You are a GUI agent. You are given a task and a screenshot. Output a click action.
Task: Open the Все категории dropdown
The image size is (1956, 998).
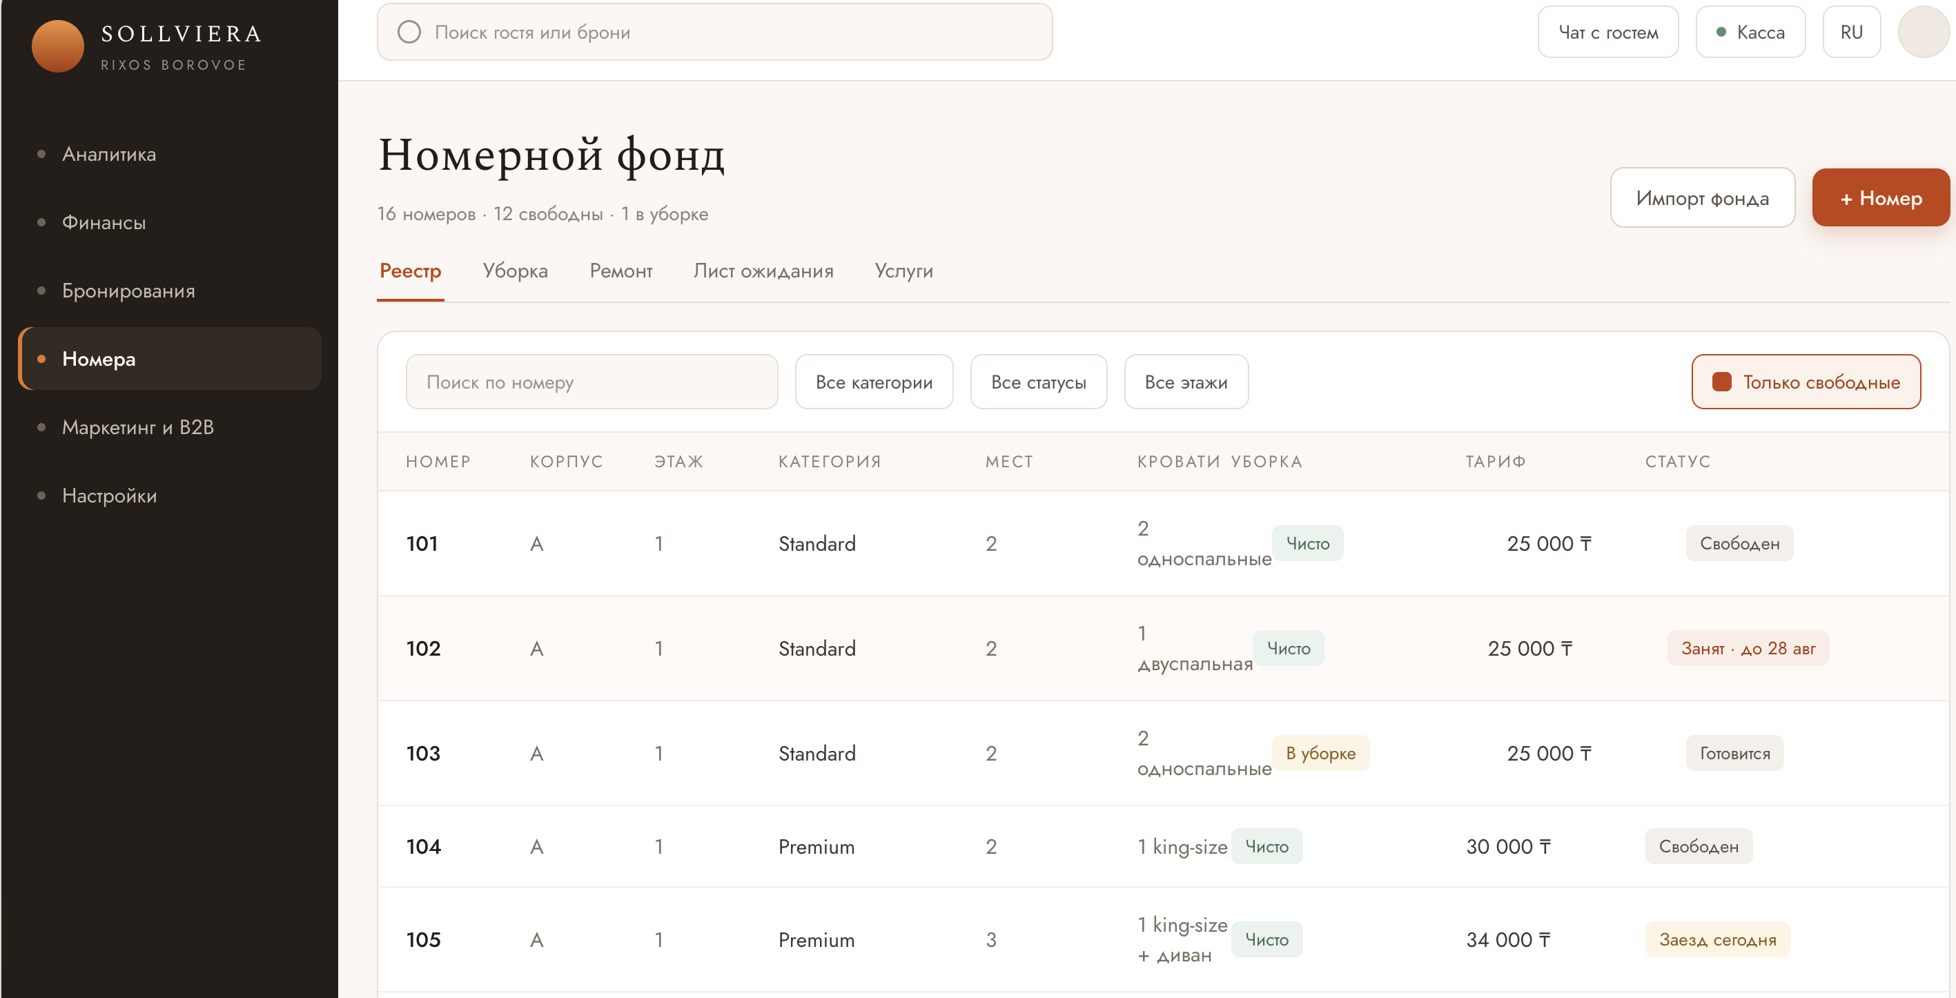874,382
